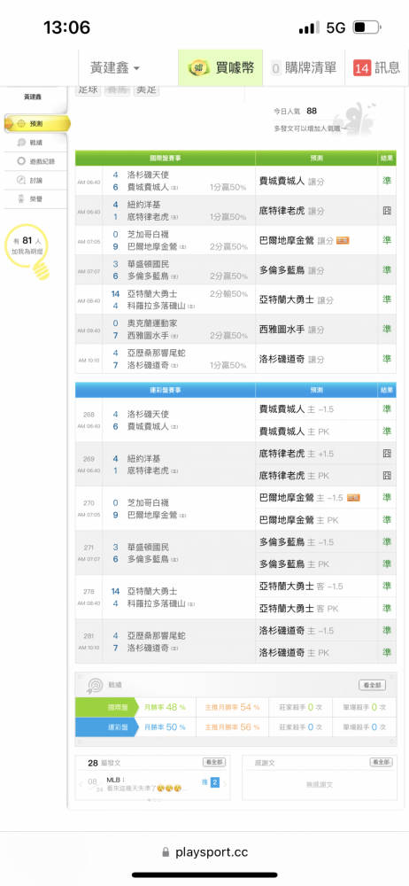
Task: Click the 洛杉磯道奇 主 PK prediction
Action: tap(294, 653)
